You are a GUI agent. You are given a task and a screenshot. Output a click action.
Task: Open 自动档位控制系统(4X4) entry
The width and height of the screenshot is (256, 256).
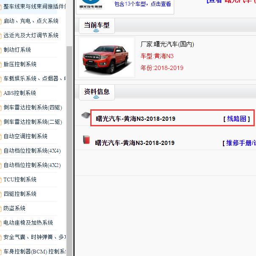pos(32,150)
